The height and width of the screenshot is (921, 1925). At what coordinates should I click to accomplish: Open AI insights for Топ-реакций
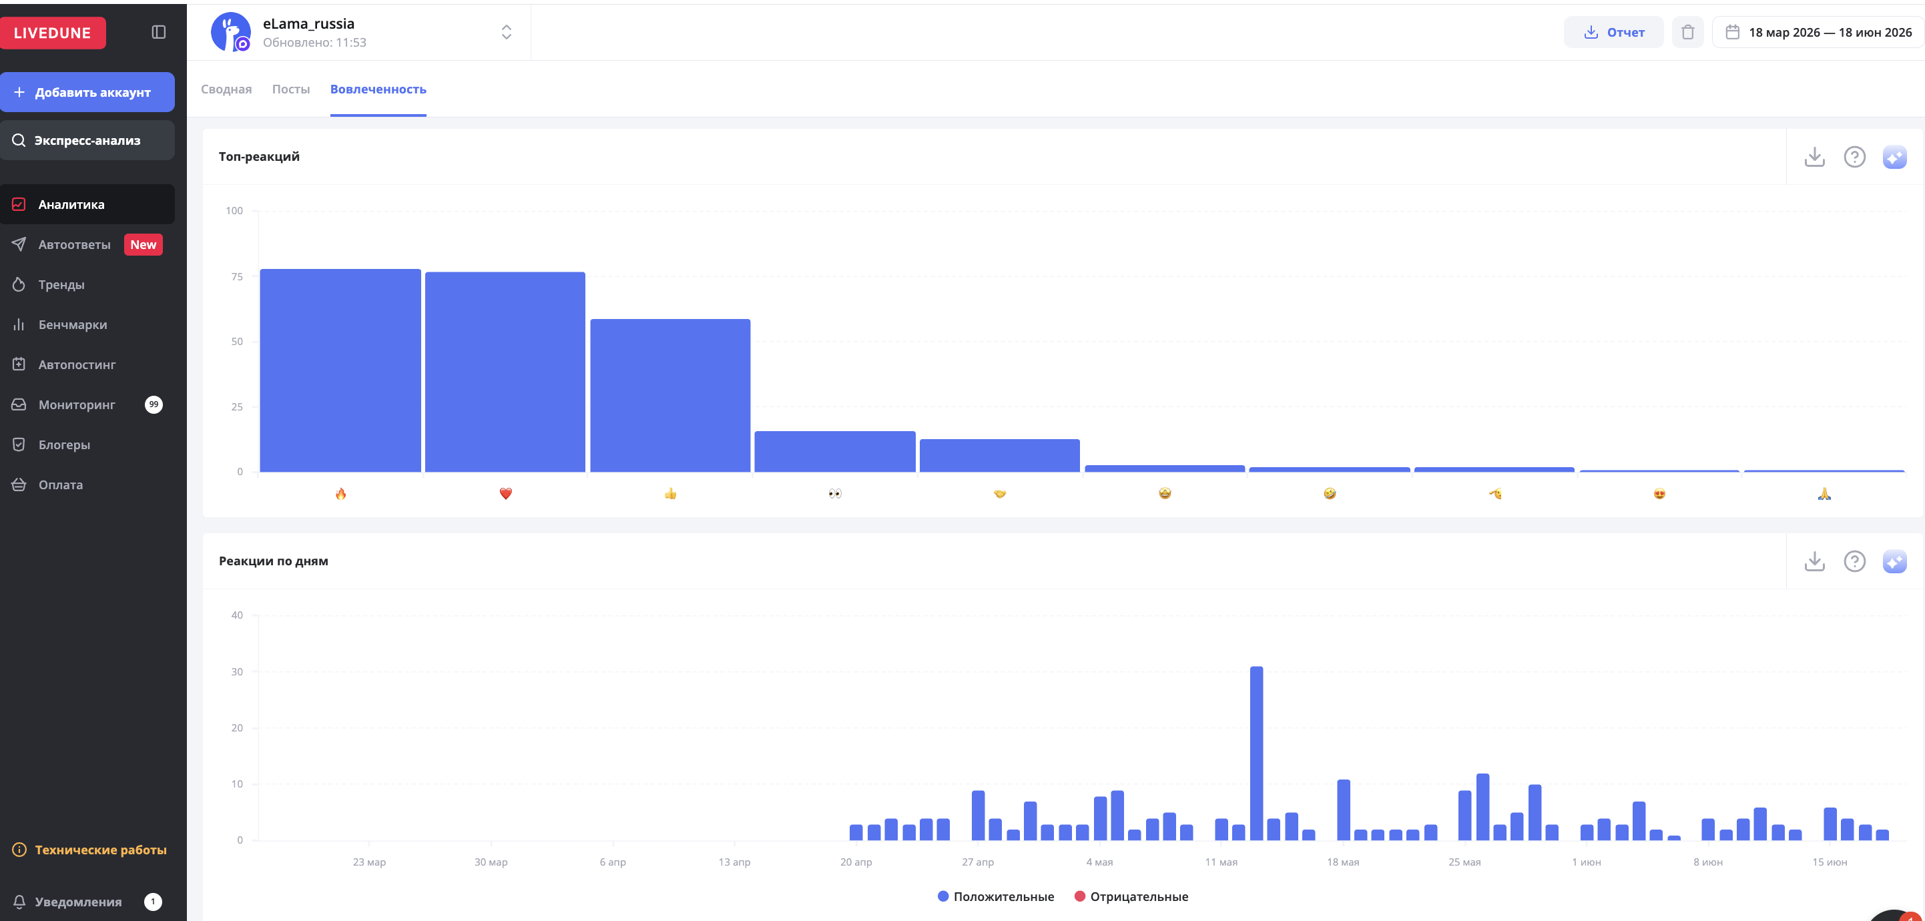(x=1894, y=157)
